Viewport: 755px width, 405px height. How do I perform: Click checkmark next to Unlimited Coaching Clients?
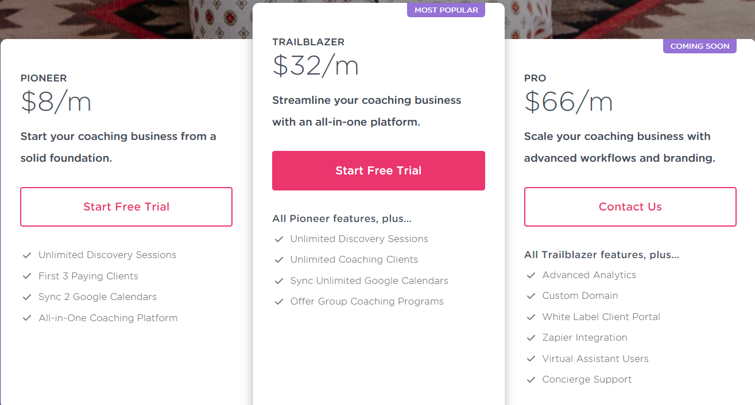click(x=278, y=260)
